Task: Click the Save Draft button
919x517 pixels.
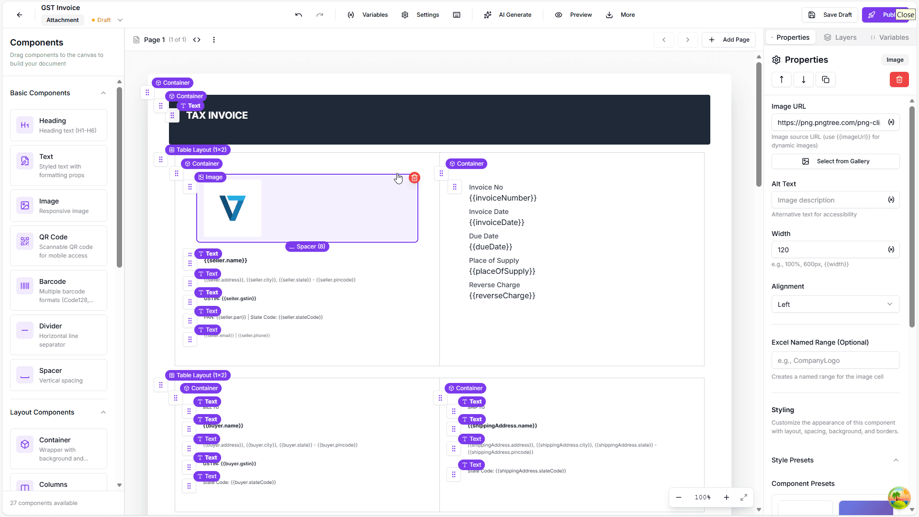Action: (x=829, y=15)
